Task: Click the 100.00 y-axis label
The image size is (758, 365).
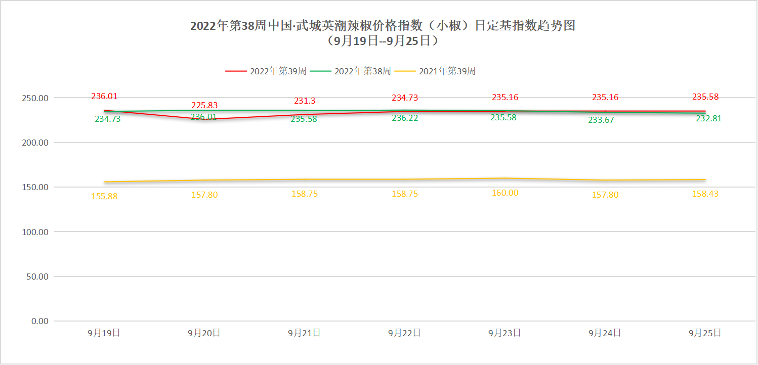Action: 36,232
